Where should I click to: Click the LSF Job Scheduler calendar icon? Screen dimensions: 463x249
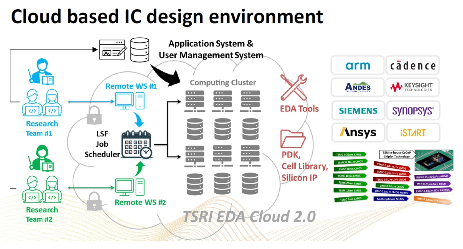pos(136,145)
